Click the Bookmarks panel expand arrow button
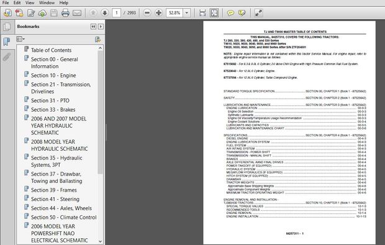385x245 pixels. (101, 27)
